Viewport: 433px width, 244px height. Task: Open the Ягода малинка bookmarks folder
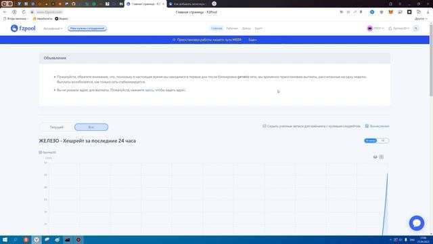pos(16,18)
